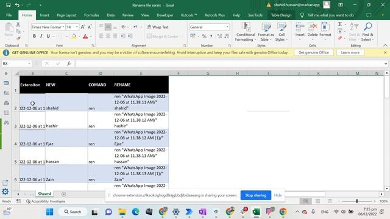390x219 pixels.
Task: Open the Font Color dropdown arrow
Action: (91, 36)
